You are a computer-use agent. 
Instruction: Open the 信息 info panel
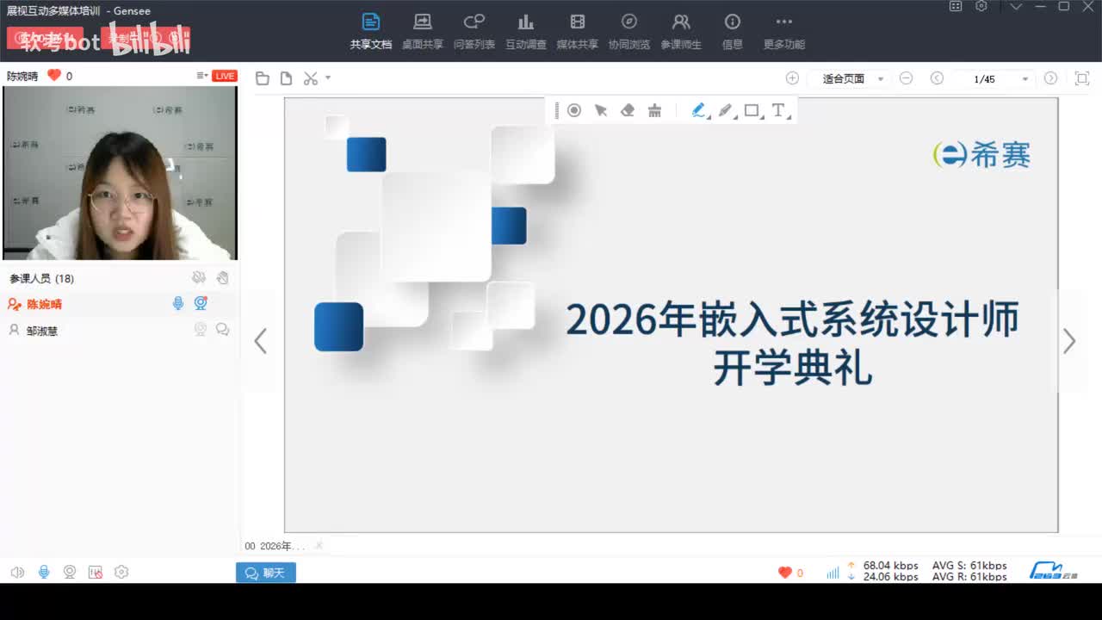(x=733, y=31)
